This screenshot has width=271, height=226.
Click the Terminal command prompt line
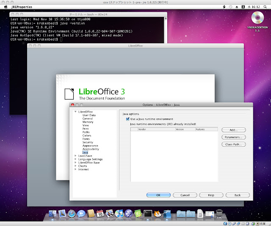click(x=36, y=39)
